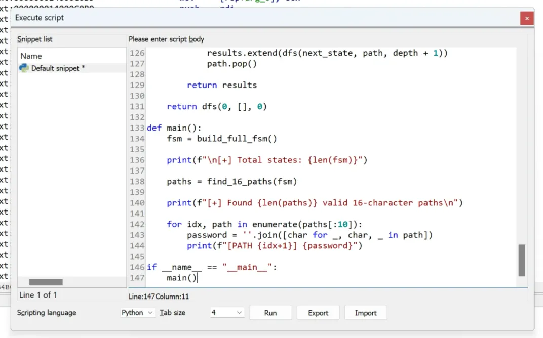Click the Name column header
543x338 pixels.
click(x=31, y=56)
